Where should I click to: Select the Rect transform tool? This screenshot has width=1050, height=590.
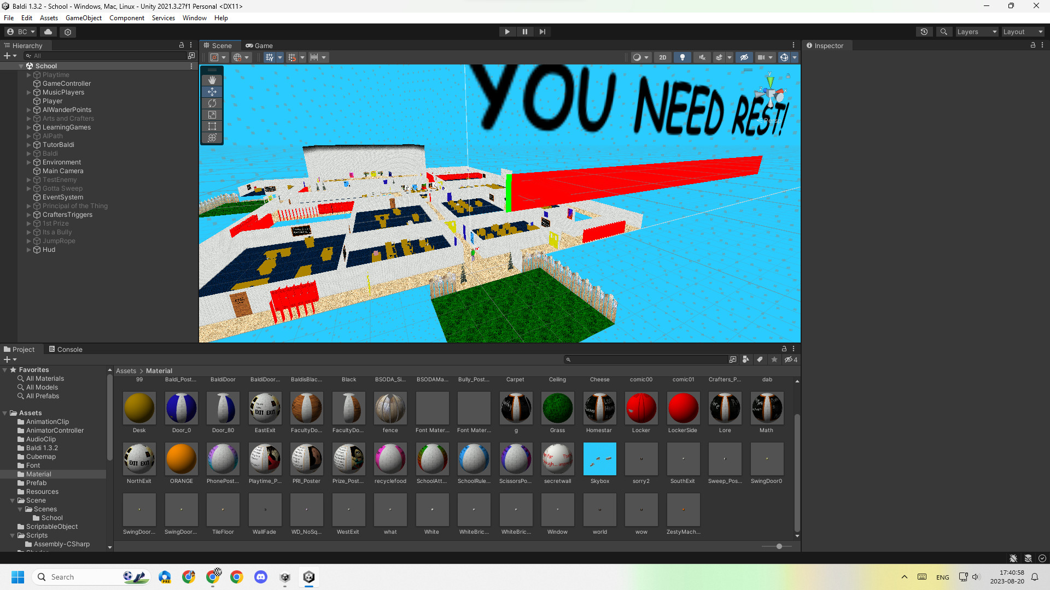212,126
